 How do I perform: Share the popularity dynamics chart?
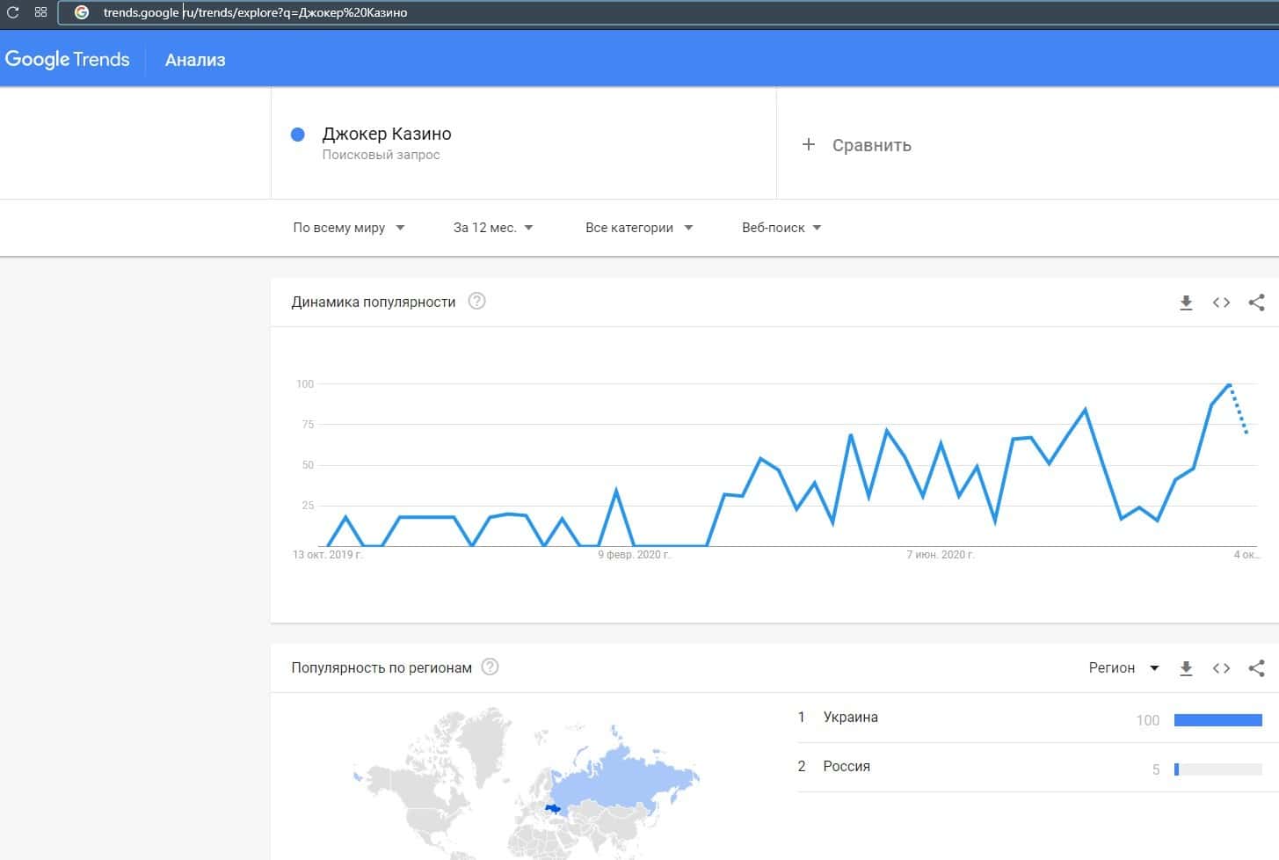(1256, 302)
